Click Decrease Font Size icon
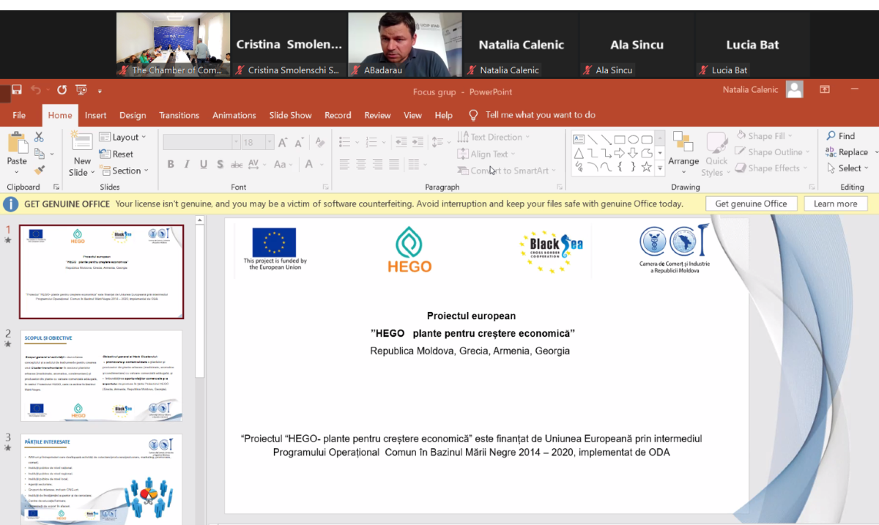879x525 pixels. pos(300,142)
